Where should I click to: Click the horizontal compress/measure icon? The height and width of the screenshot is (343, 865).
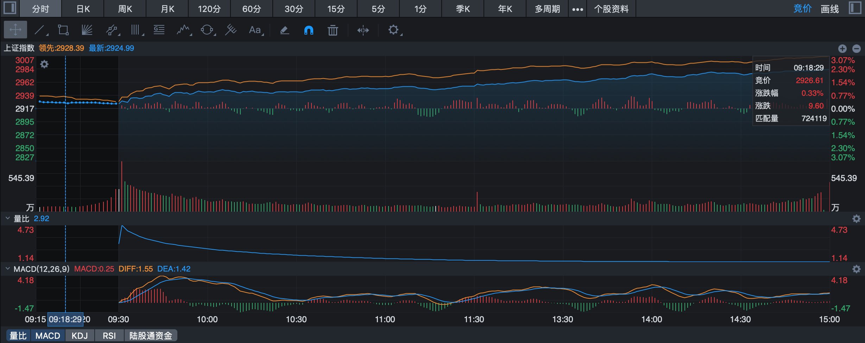(x=363, y=30)
